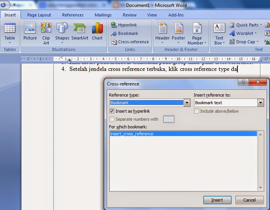
Task: Switch to the Review tab
Action: pyautogui.click(x=130, y=15)
